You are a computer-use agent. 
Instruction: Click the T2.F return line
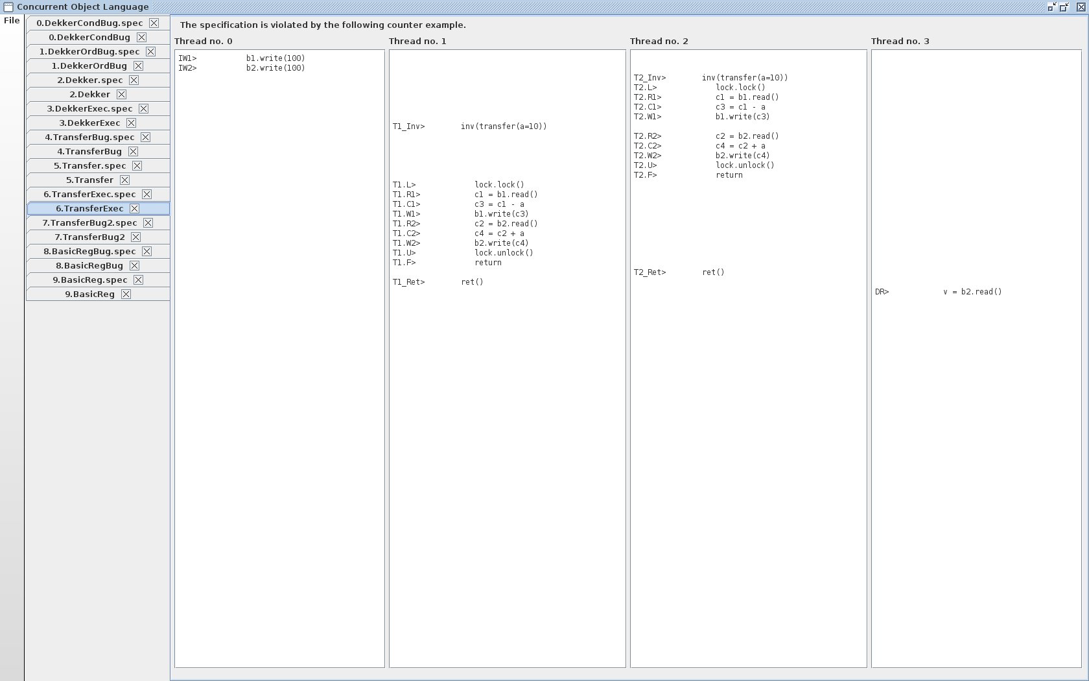click(688, 175)
